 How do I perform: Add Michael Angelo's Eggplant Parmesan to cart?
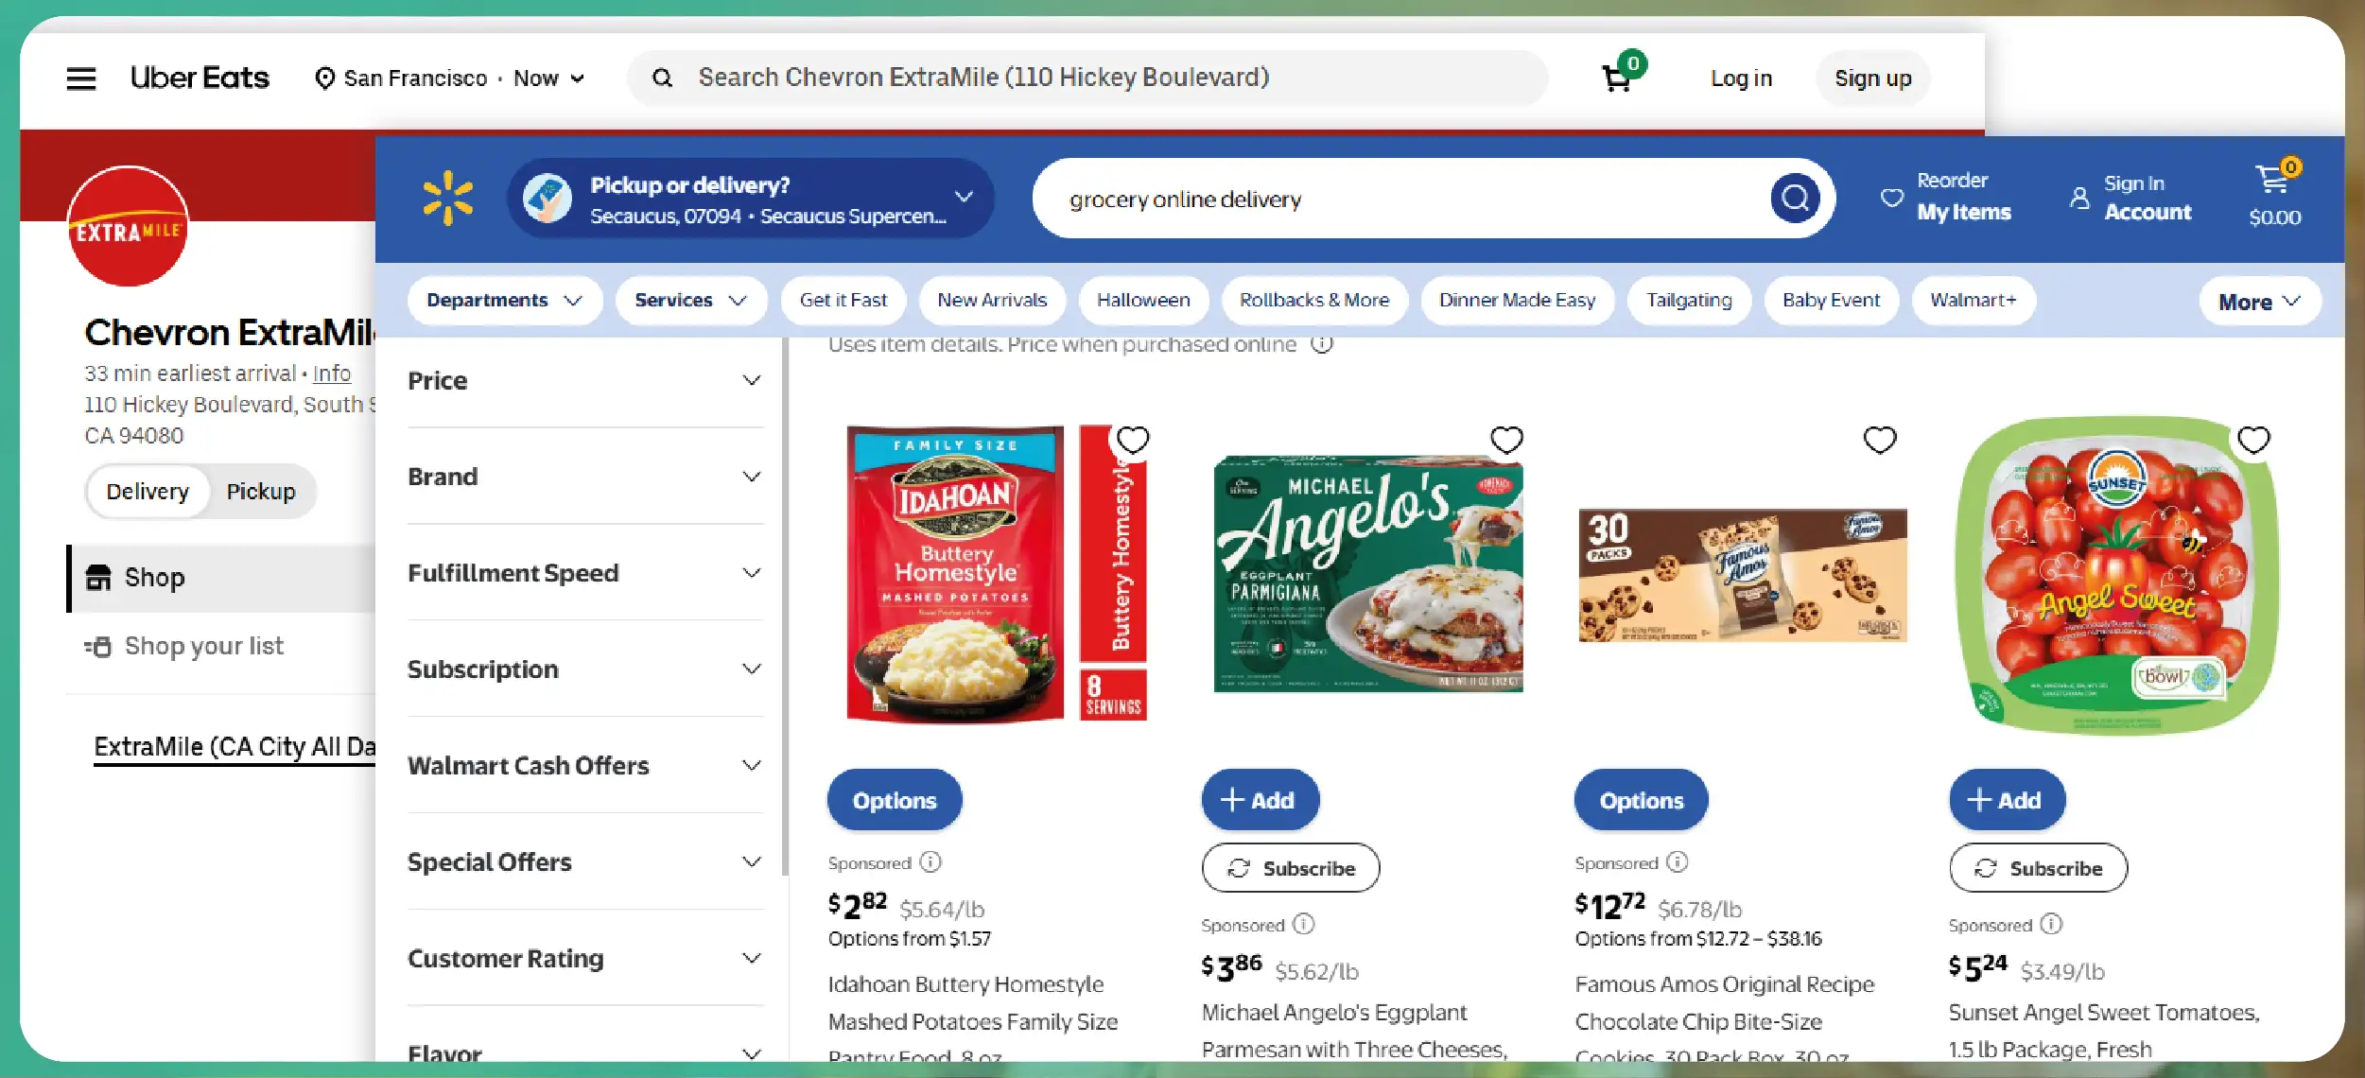pos(1260,801)
